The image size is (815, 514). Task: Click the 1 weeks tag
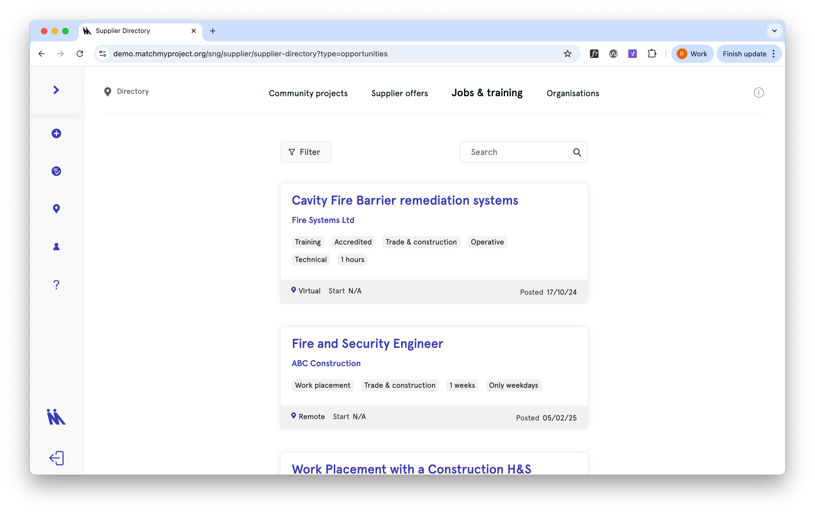(x=462, y=385)
